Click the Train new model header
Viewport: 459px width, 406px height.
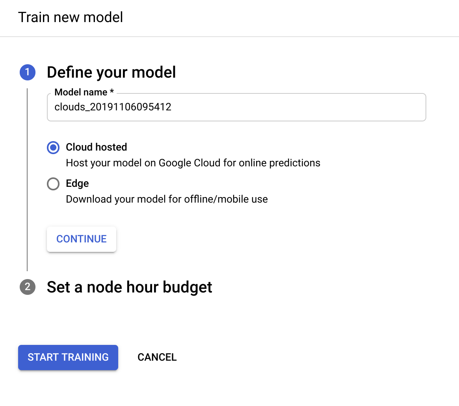tap(71, 17)
